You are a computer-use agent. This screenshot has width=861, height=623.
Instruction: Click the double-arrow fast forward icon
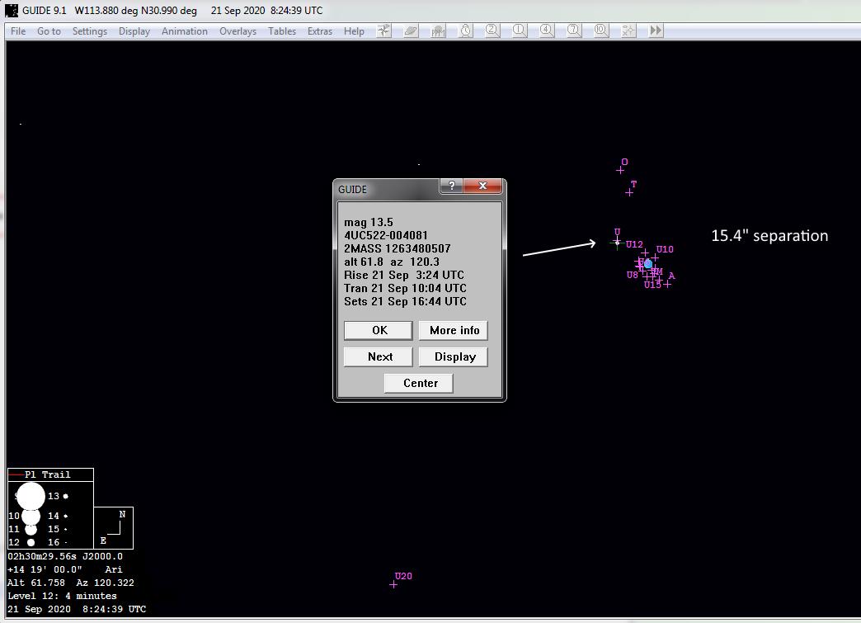[x=656, y=31]
